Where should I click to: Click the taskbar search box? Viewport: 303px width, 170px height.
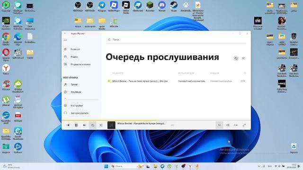[x=127, y=166]
